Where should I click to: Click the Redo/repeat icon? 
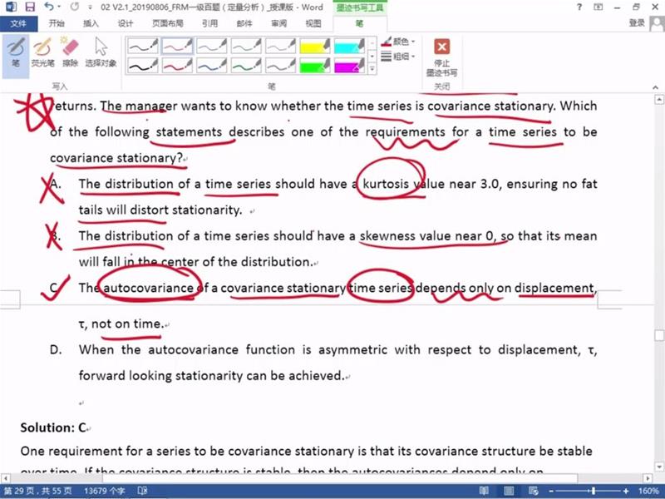pos(75,7)
